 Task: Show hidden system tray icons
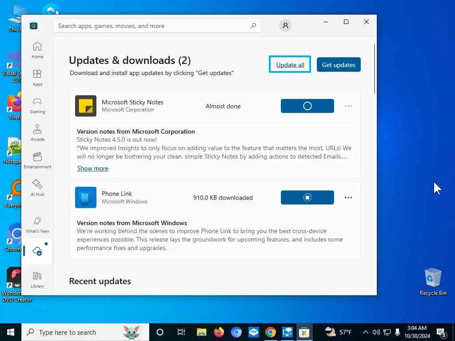point(366,332)
